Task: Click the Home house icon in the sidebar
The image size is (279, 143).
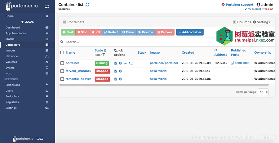Action: [x=47, y=16]
